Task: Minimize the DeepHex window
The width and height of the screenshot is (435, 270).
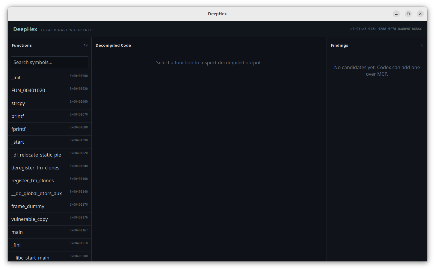Action: (396, 14)
